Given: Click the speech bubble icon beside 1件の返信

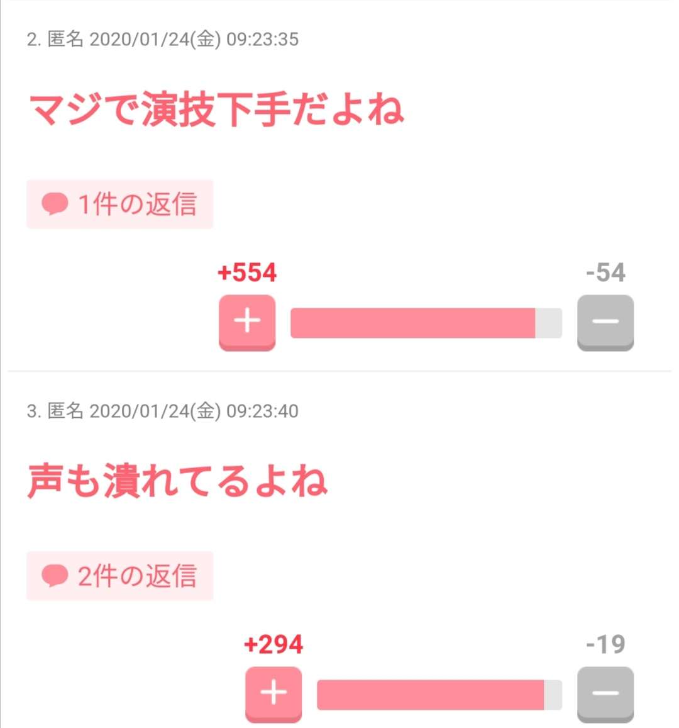Looking at the screenshot, I should click(x=55, y=204).
